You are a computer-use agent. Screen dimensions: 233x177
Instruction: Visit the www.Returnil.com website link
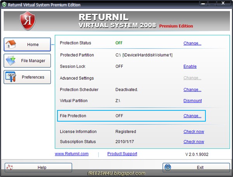[x=71, y=154]
